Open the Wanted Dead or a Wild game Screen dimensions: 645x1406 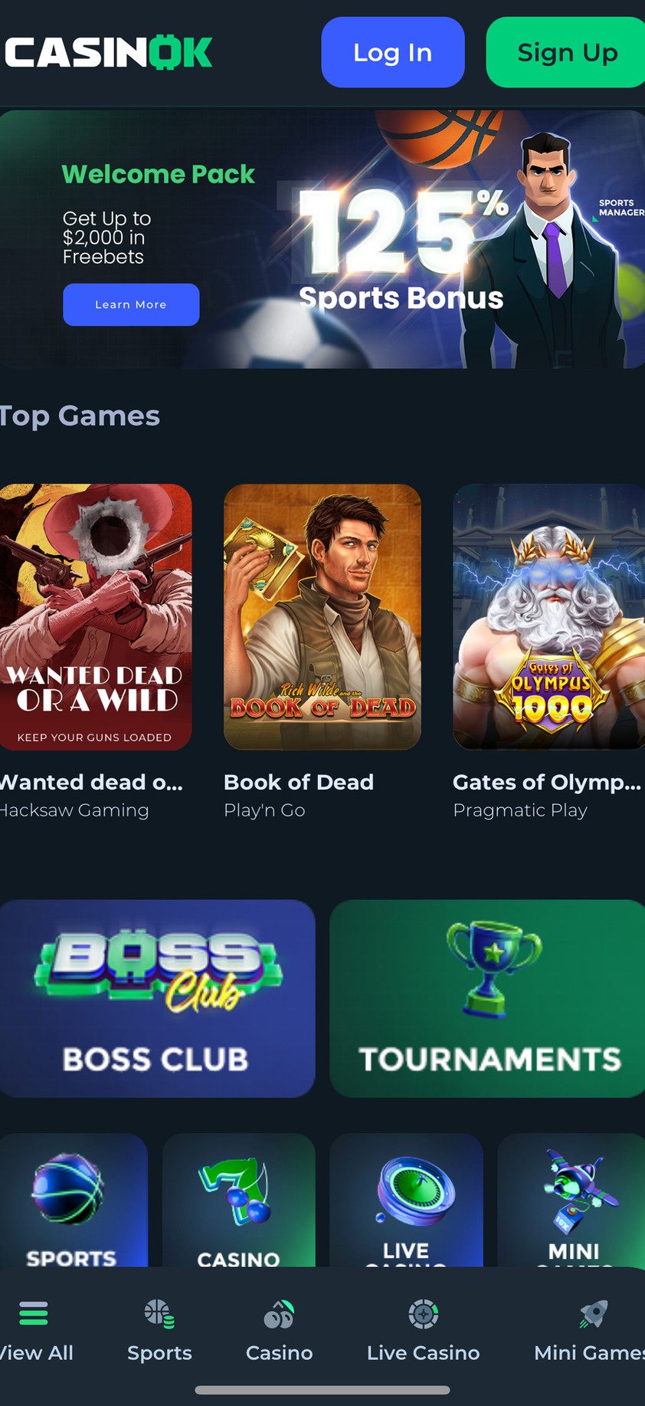(96, 616)
